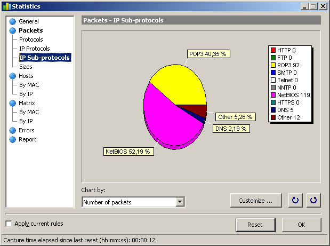Open By MAC under Matrix
Image resolution: width=330 pixels, height=246 pixels.
(x=29, y=112)
